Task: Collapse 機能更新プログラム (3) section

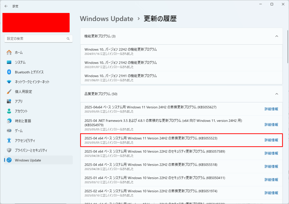Action: 277,36
